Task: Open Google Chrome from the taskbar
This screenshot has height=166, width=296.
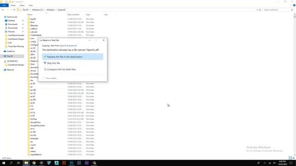Action: coord(34,163)
